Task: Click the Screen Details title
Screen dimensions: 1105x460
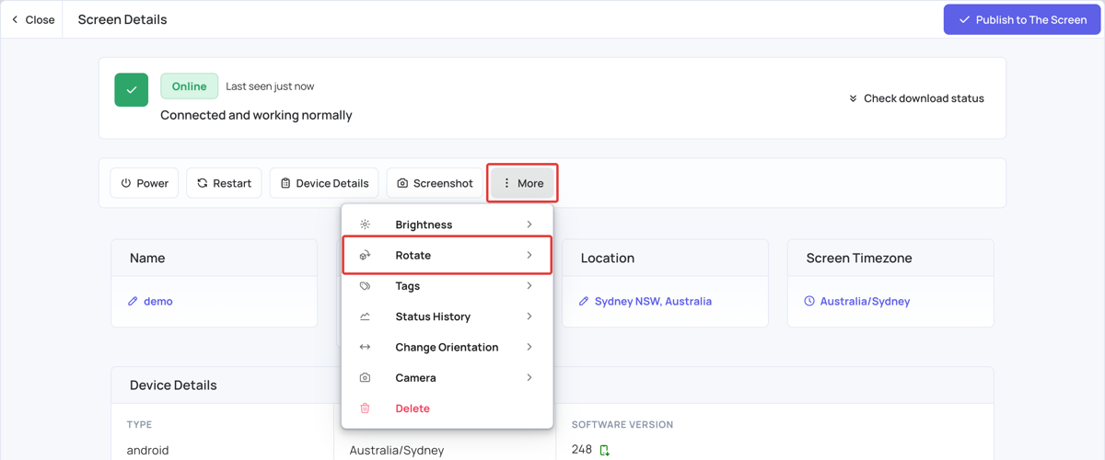Action: (x=122, y=19)
